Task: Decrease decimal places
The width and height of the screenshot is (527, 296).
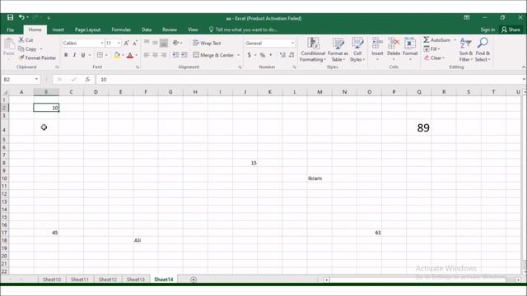Action: [291, 55]
